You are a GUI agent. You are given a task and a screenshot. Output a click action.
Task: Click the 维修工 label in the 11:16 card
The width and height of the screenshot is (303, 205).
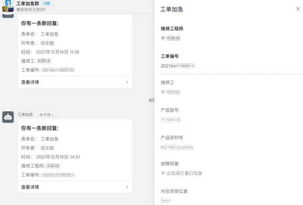tap(29, 61)
